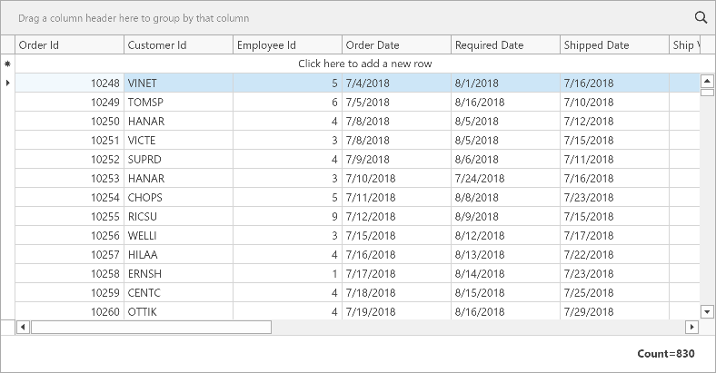Click the Employee Id column header
Screen dimensions: 716x373
287,45
